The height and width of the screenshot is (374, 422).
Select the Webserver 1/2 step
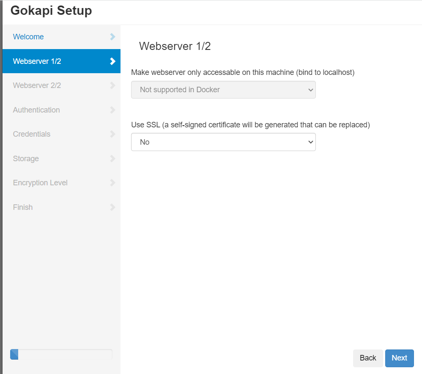click(61, 61)
